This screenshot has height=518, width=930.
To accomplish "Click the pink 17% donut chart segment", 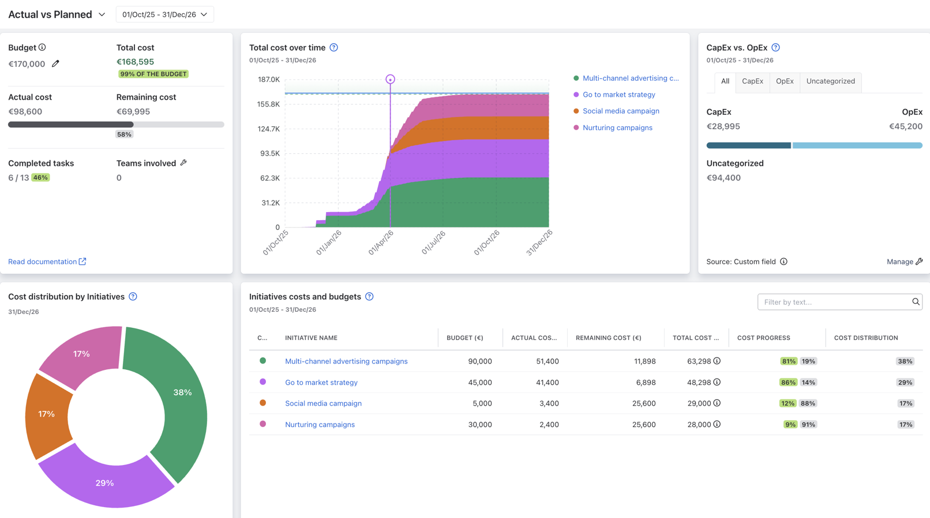I will point(82,354).
